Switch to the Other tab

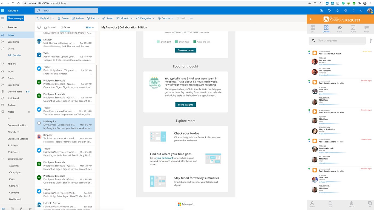[65, 27]
